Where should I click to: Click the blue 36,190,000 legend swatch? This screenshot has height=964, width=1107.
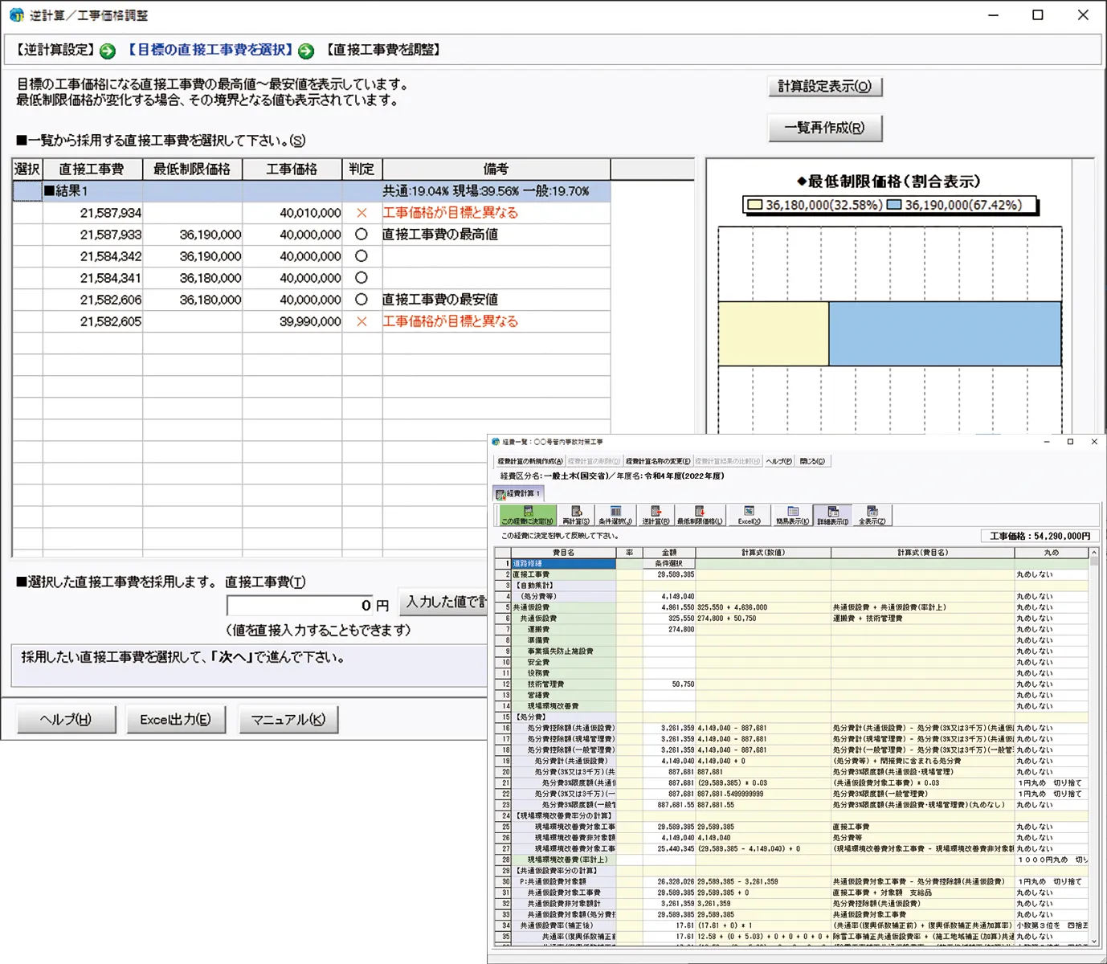(893, 206)
